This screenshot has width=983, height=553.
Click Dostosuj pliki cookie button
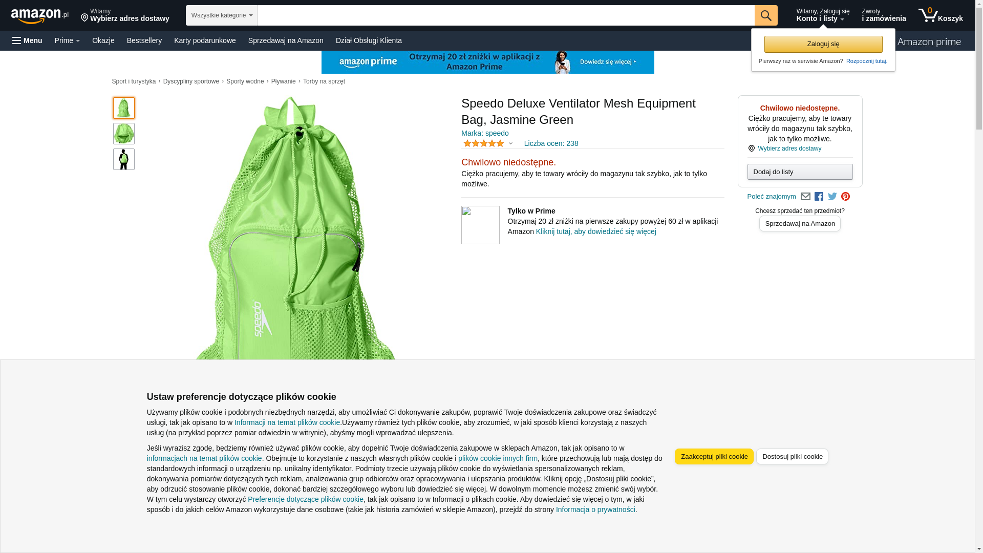(792, 457)
